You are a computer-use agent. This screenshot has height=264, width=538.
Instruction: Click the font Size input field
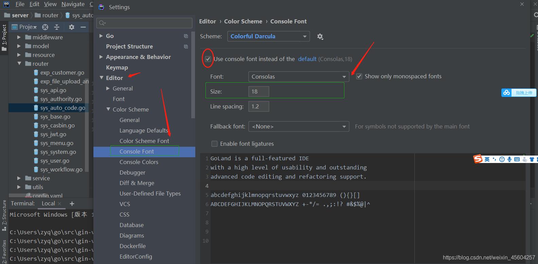[259, 92]
